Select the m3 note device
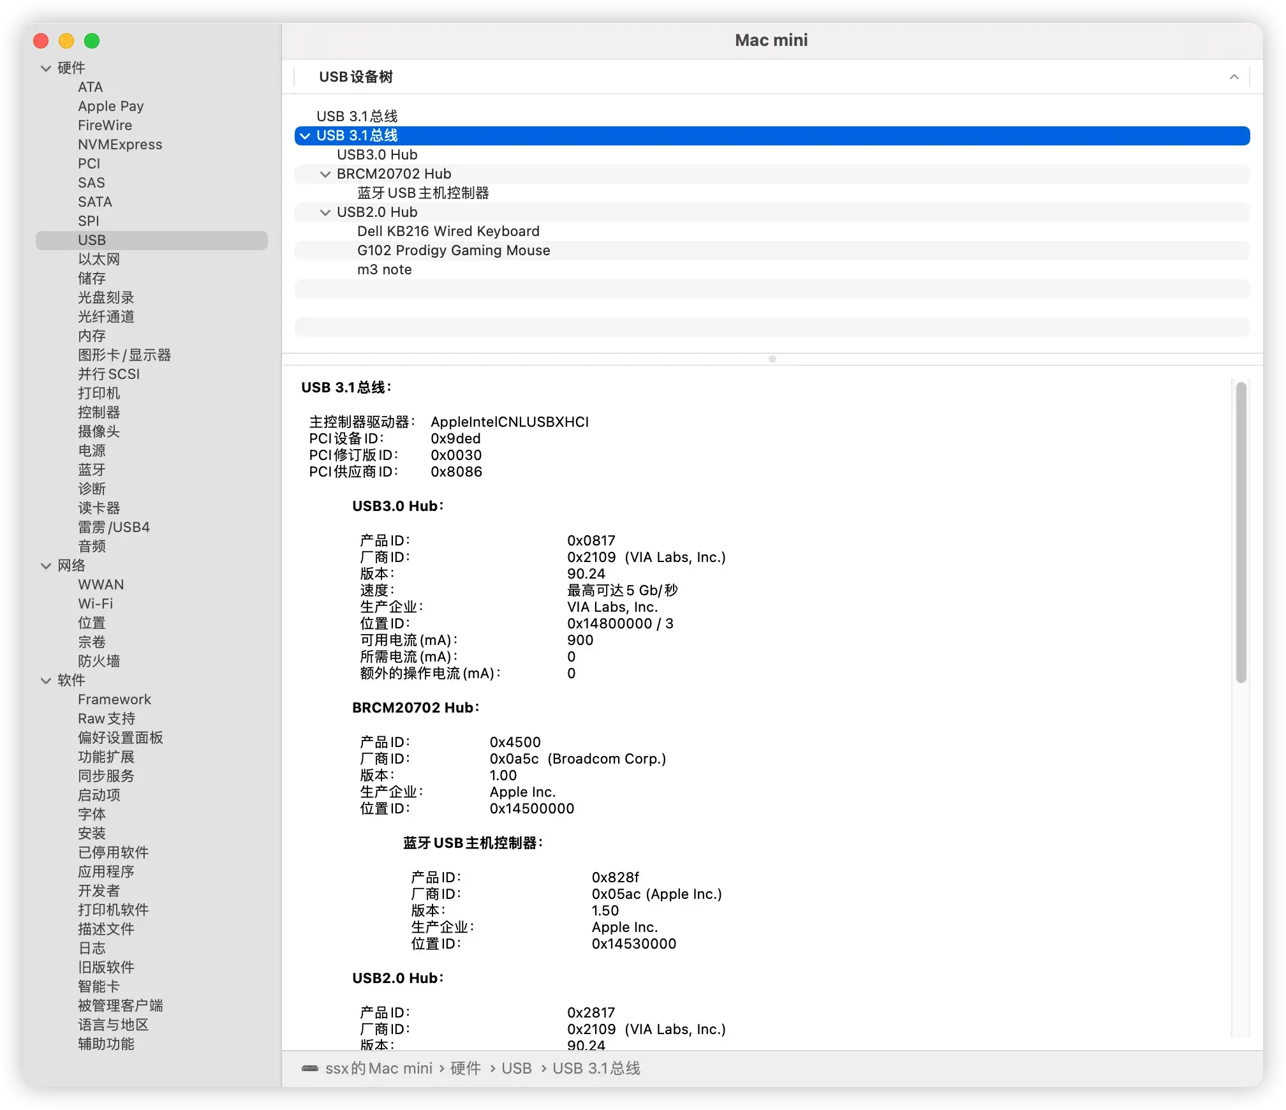 384,270
